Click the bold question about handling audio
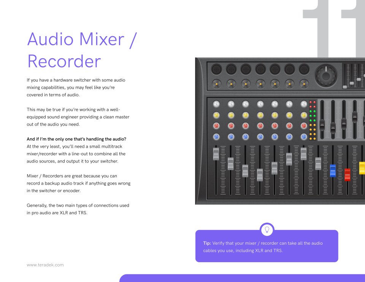This screenshot has height=282, width=365. tap(76, 139)
